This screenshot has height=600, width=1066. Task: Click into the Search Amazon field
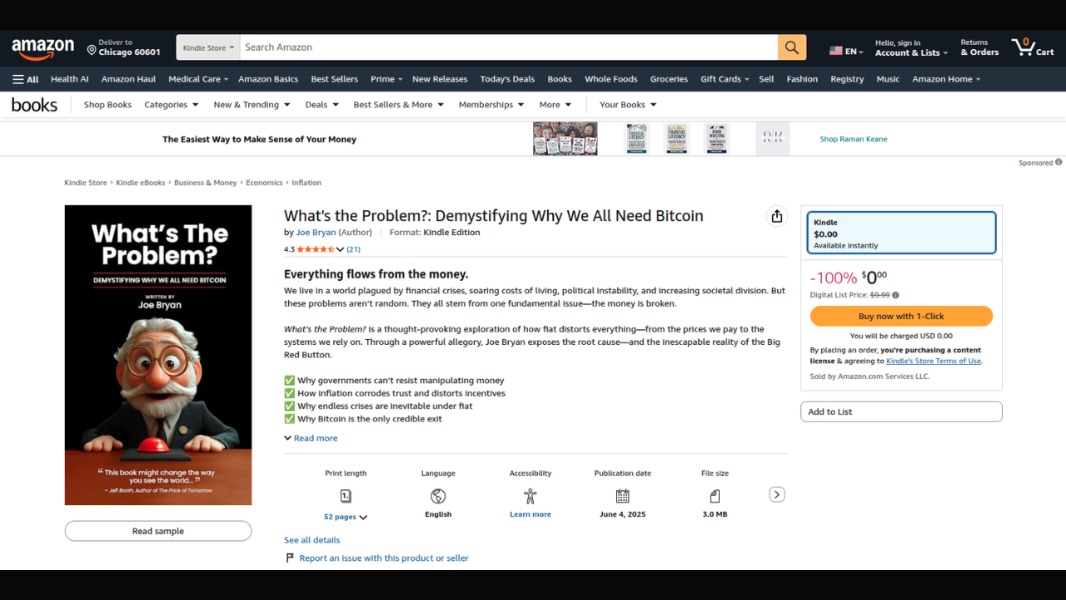tap(509, 47)
